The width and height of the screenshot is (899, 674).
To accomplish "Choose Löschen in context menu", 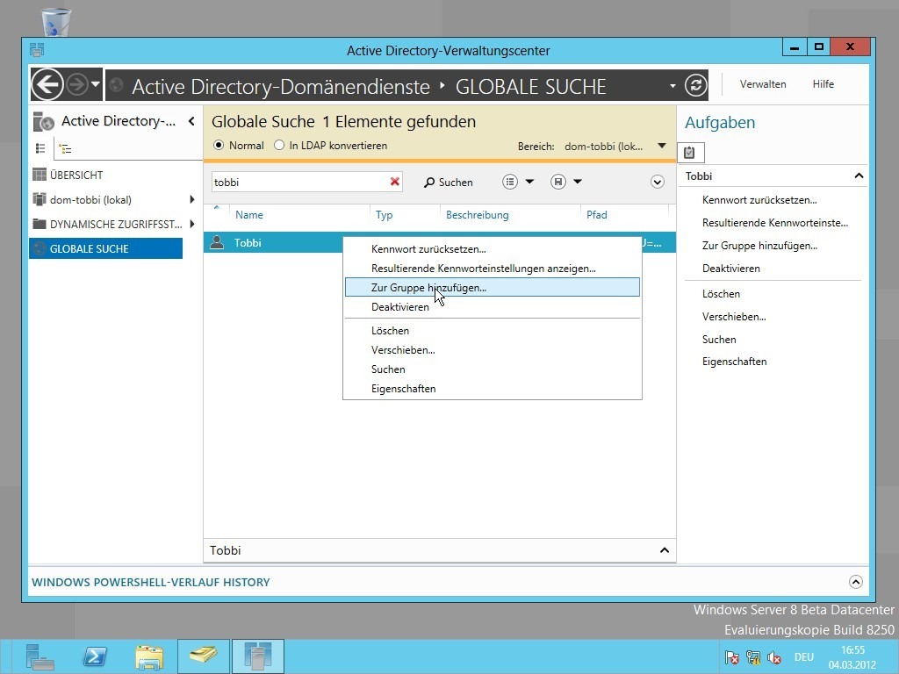I will click(x=492, y=331).
